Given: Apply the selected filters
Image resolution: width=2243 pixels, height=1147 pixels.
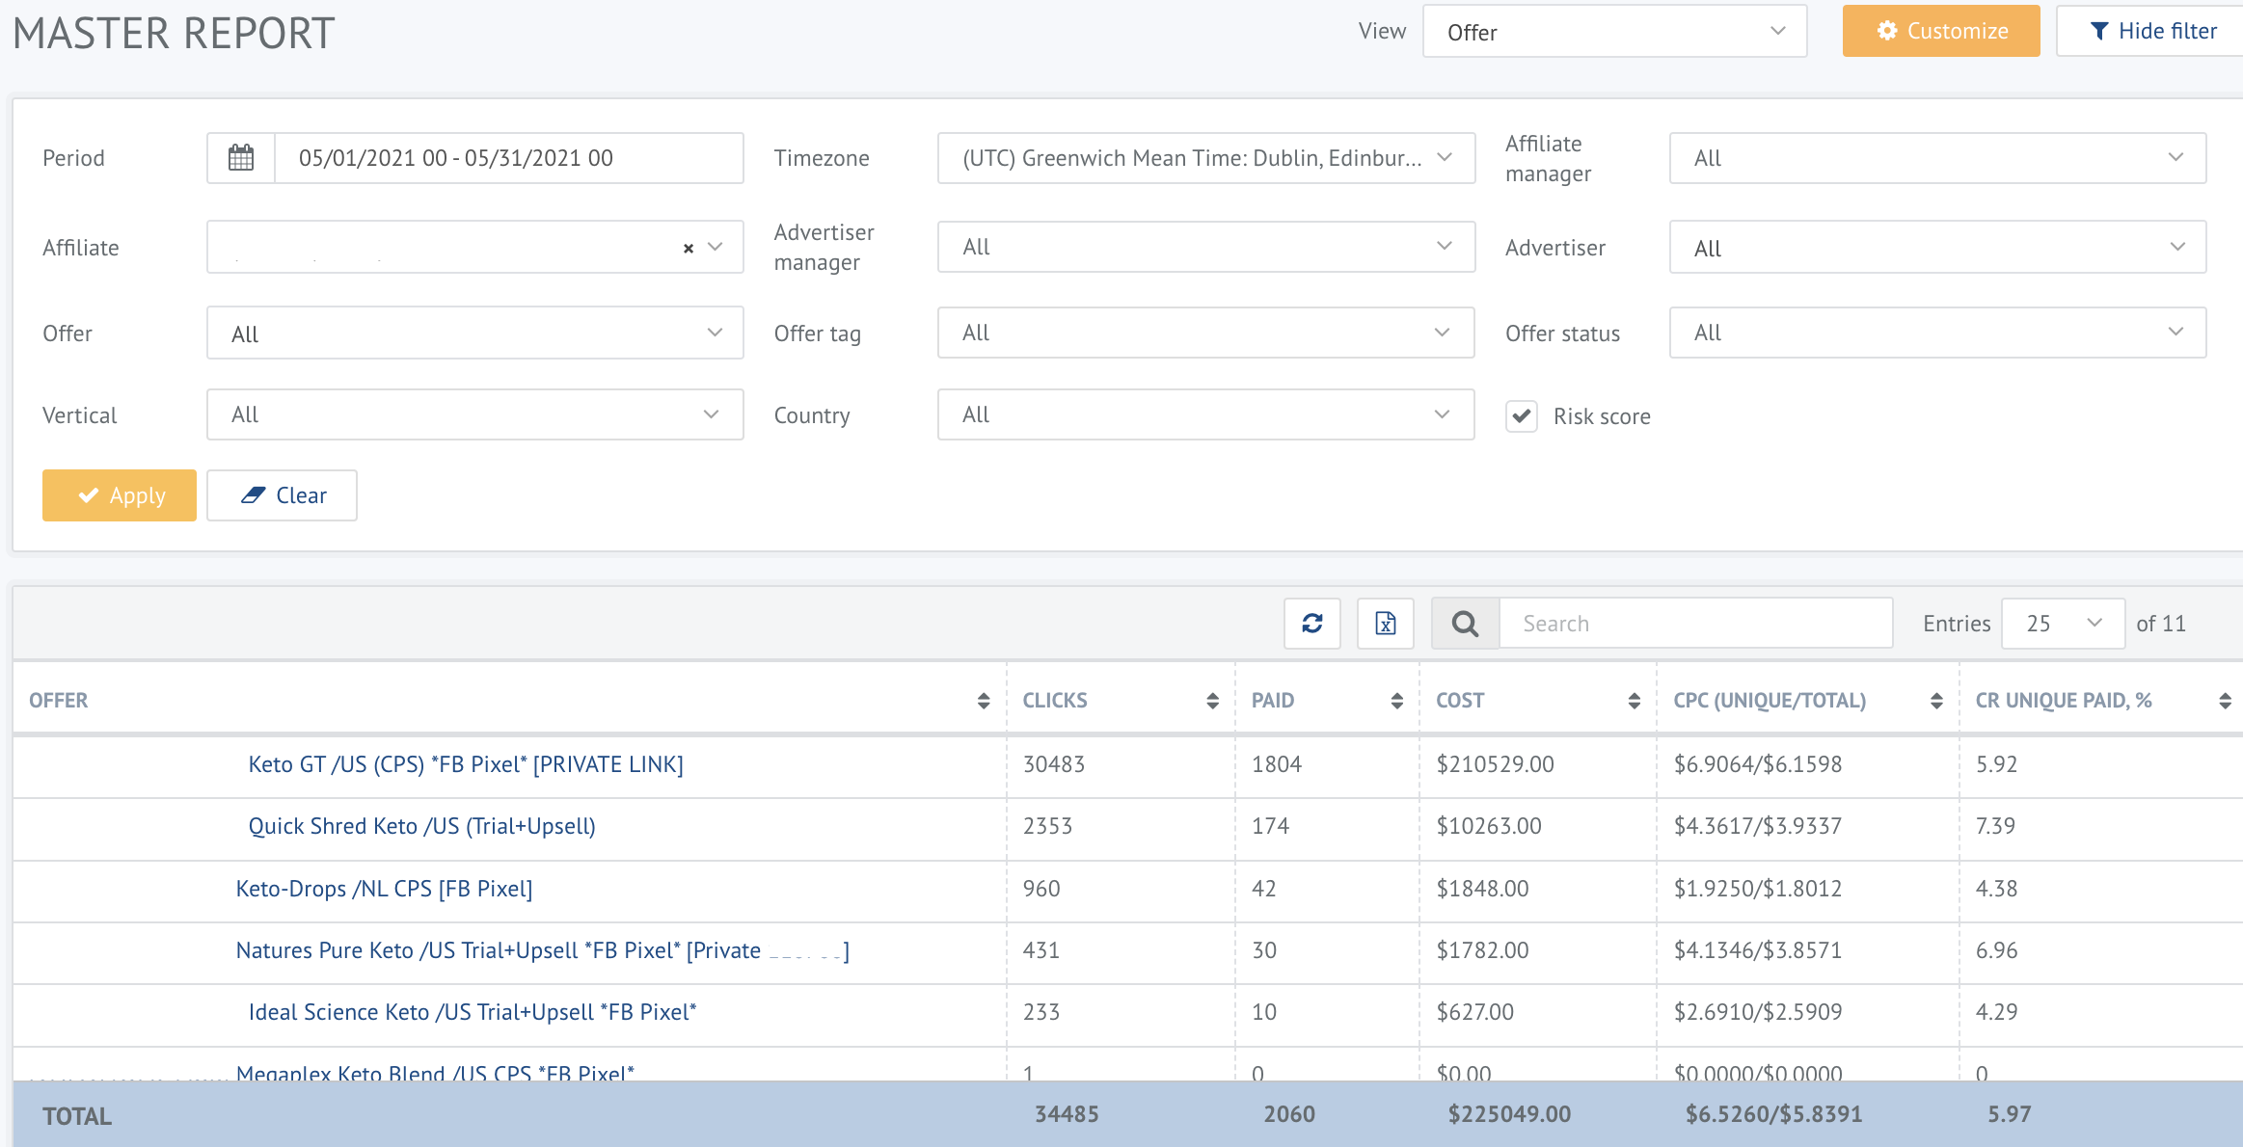Looking at the screenshot, I should [120, 495].
